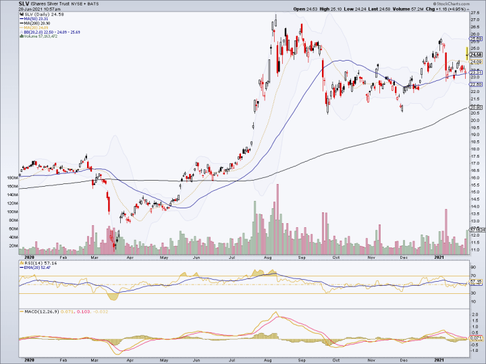
Task: Click the 20.90 MA(200) price tag
Action: pyautogui.click(x=476, y=107)
